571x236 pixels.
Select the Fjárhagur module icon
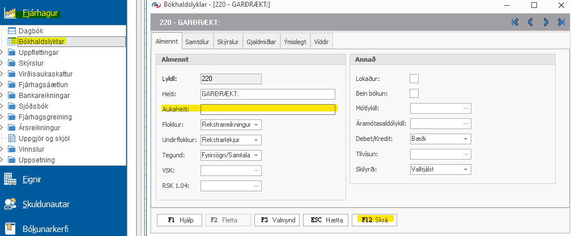click(x=10, y=14)
